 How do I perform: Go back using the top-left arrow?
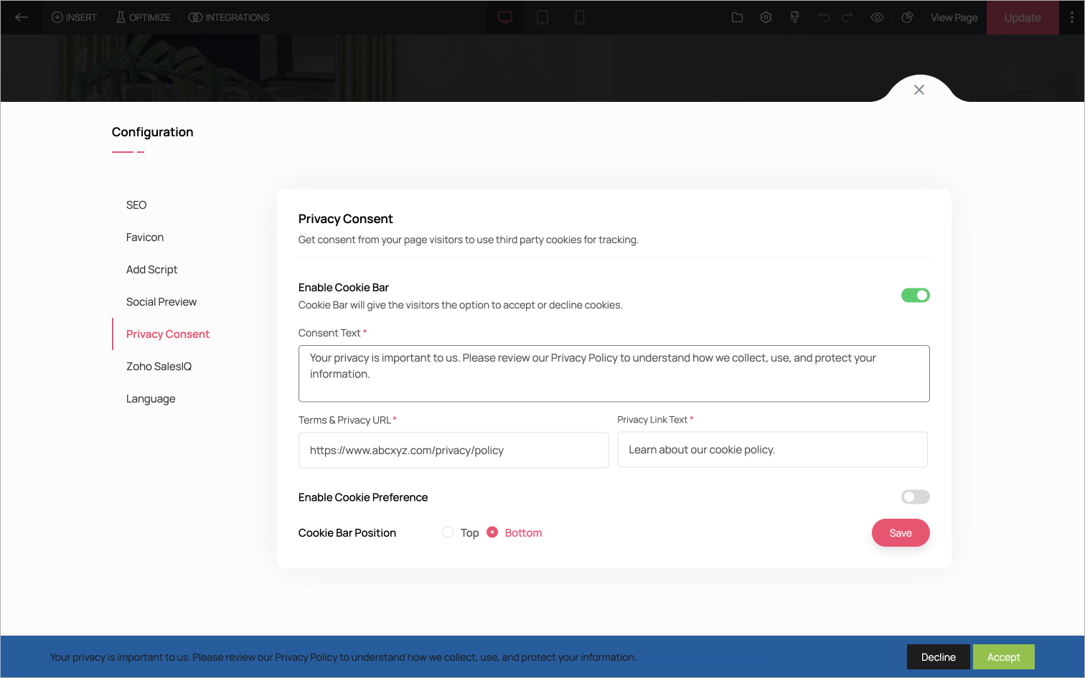click(22, 17)
